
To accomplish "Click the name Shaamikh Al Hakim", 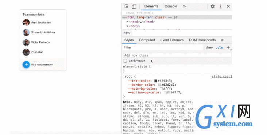I will click(43, 32).
